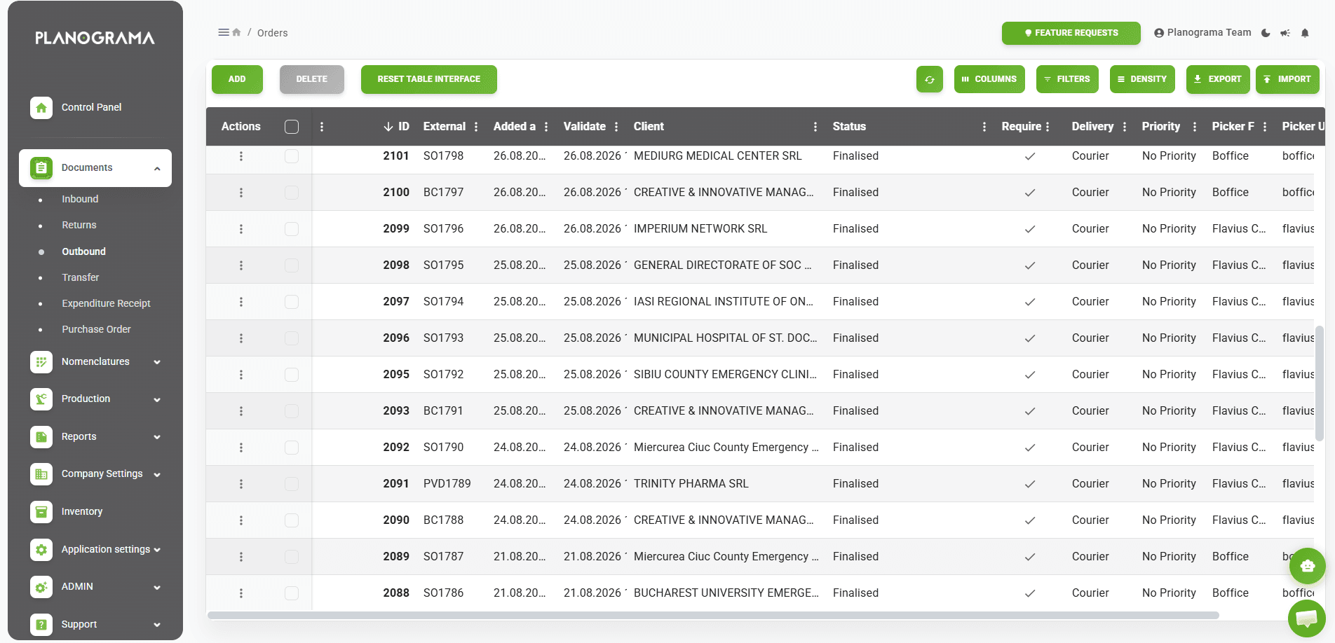Click the ADD button
This screenshot has height=643, width=1335.
[x=237, y=79]
